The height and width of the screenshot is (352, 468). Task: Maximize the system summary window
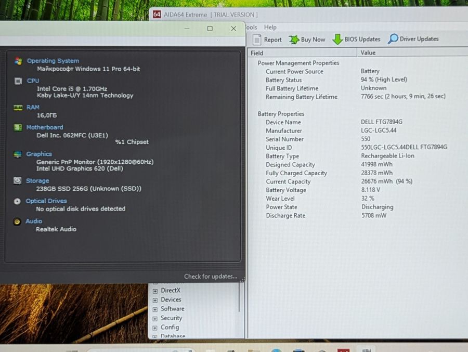pyautogui.click(x=210, y=29)
